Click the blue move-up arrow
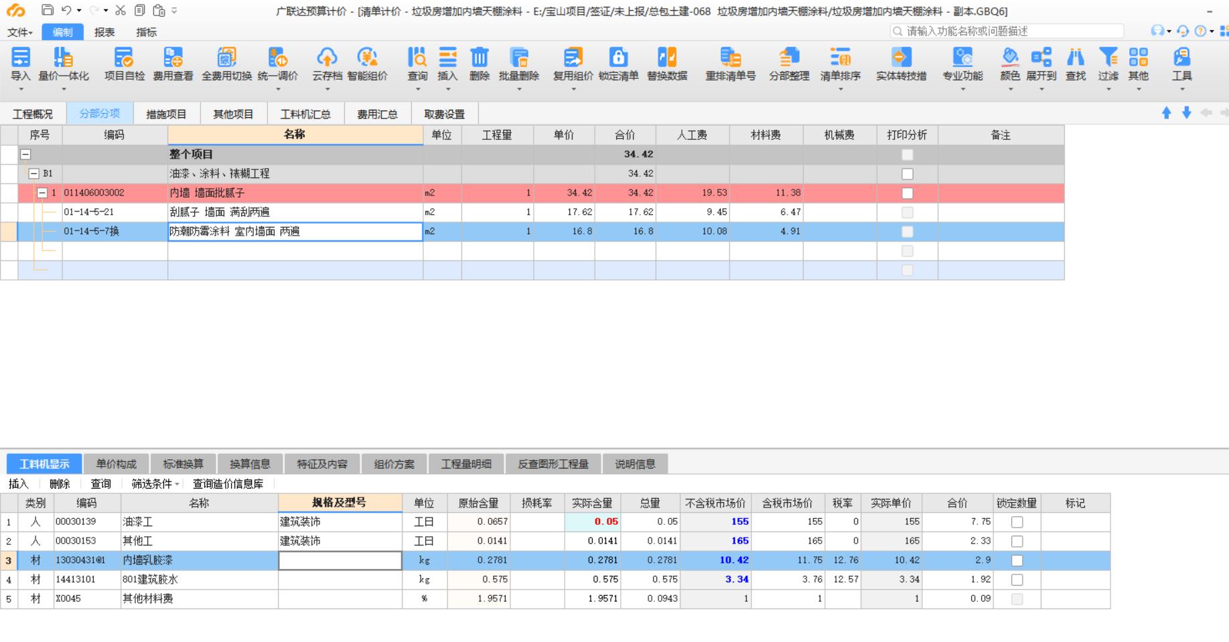Image resolution: width=1229 pixels, height=642 pixels. click(1167, 113)
